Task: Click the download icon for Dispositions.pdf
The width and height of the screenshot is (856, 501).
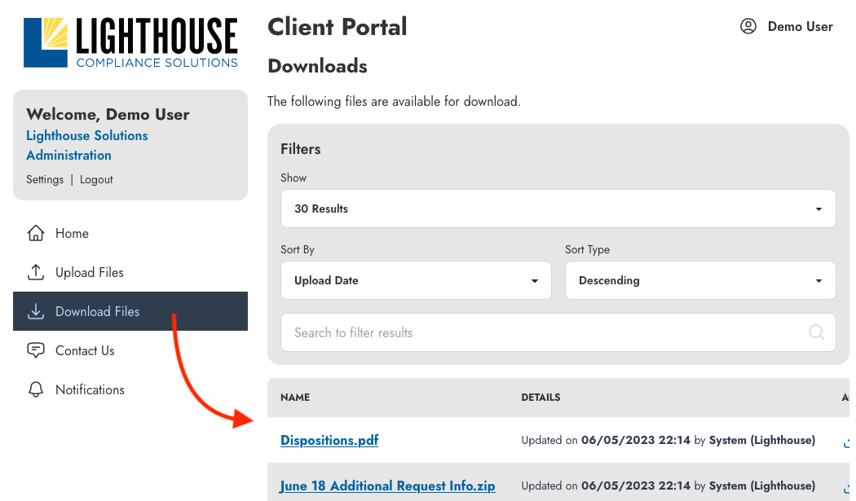Action: coord(849,444)
